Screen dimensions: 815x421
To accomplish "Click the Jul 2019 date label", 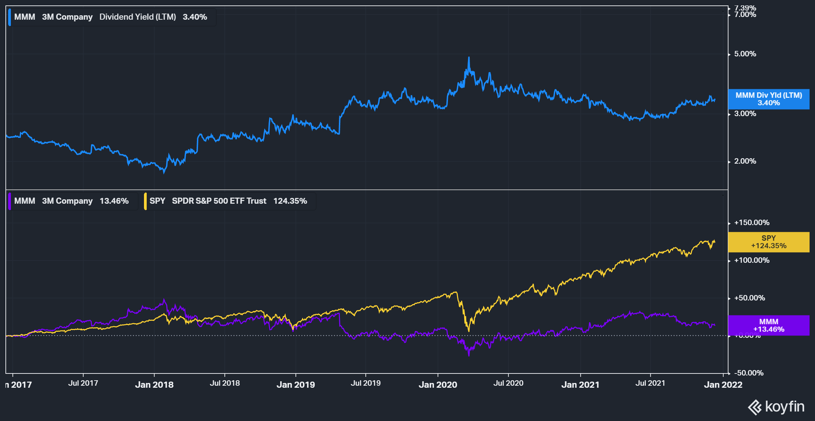I will click(366, 383).
